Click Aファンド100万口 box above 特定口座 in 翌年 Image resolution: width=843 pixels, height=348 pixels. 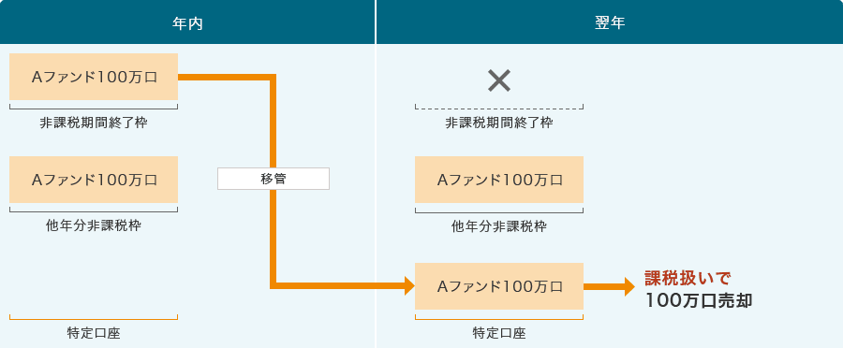click(x=499, y=286)
